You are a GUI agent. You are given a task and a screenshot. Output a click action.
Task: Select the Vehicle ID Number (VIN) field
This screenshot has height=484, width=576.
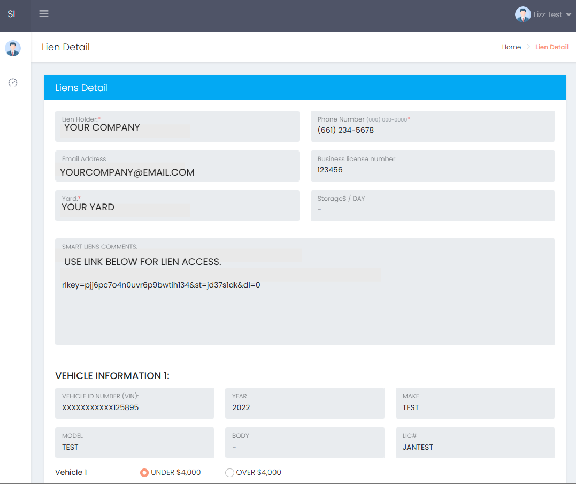[135, 403]
